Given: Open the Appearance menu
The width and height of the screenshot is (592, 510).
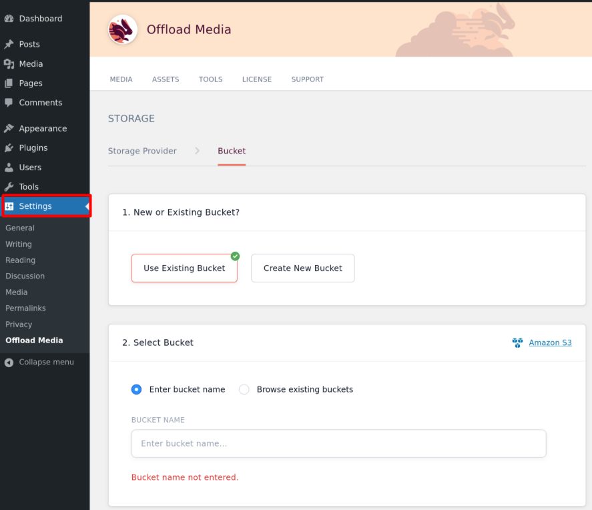Looking at the screenshot, I should point(43,128).
